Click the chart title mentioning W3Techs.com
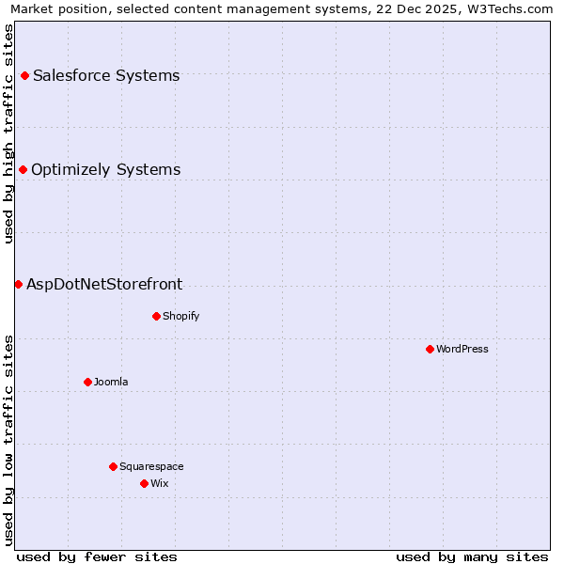 coord(282,9)
